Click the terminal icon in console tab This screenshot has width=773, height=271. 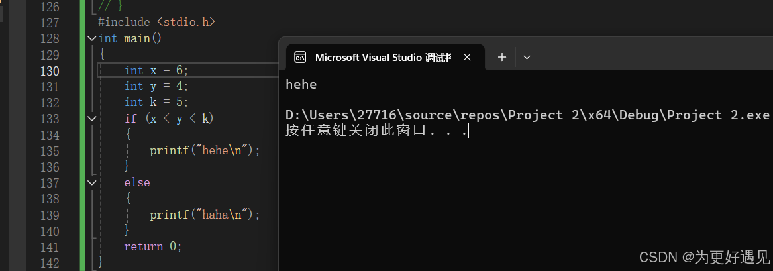pyautogui.click(x=300, y=57)
